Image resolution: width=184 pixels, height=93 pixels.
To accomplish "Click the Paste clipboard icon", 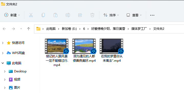I will click(56, 15).
